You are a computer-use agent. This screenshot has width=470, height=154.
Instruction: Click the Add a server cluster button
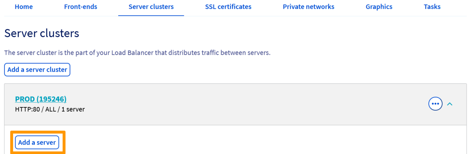[x=37, y=70]
